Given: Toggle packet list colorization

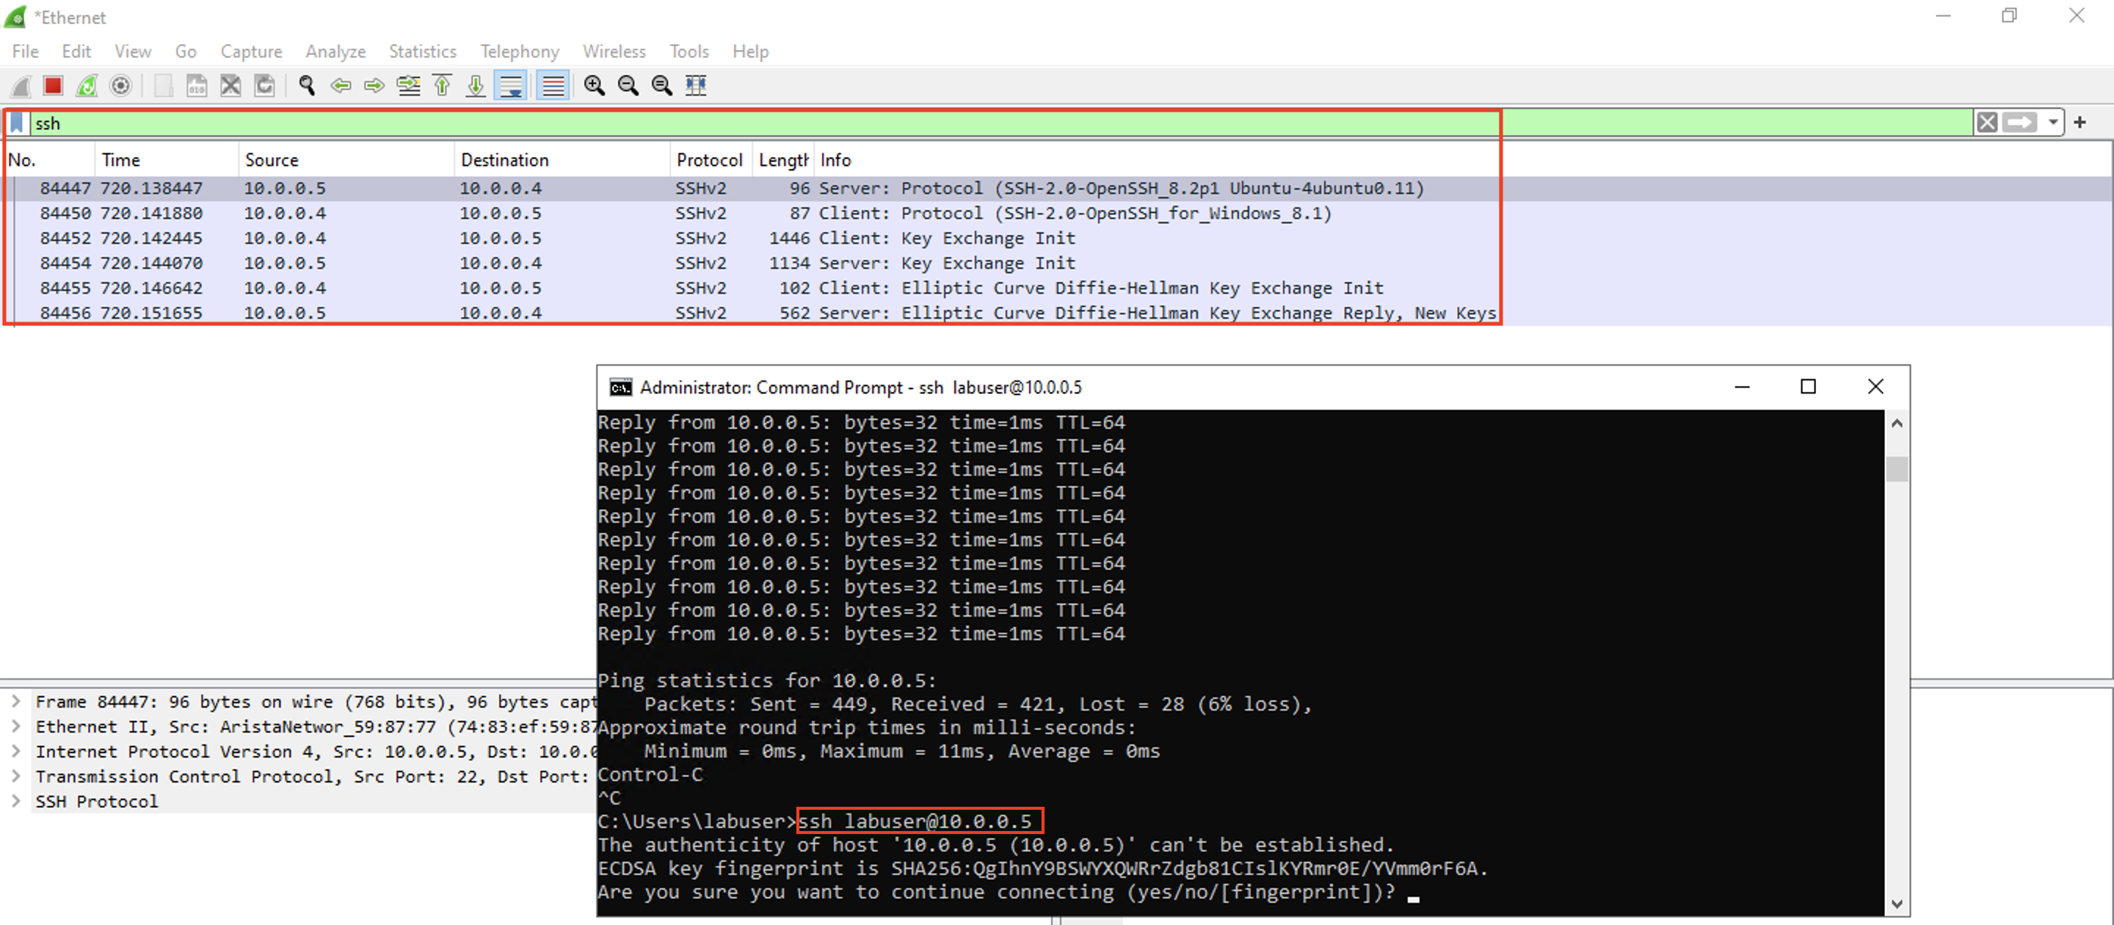Looking at the screenshot, I should pos(551,85).
